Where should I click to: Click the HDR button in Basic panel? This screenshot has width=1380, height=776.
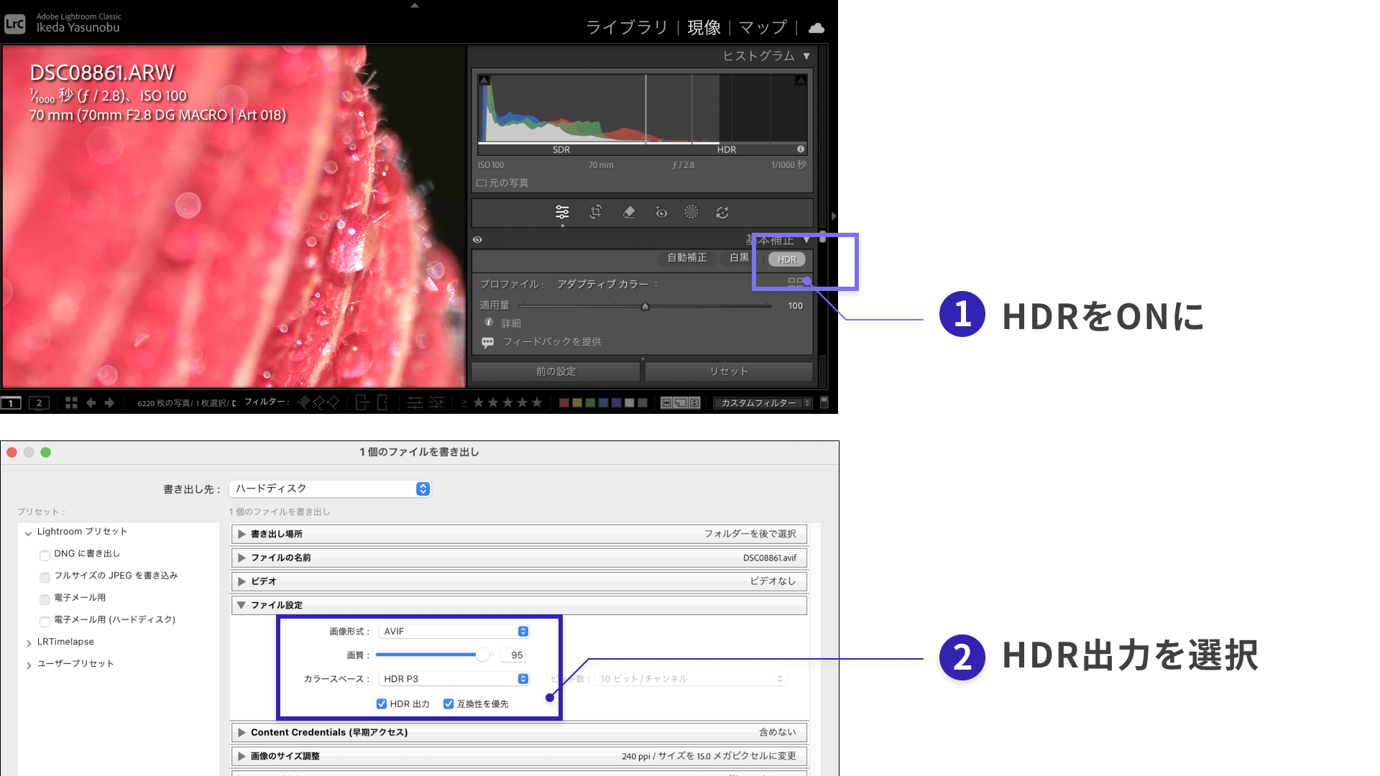click(x=786, y=259)
